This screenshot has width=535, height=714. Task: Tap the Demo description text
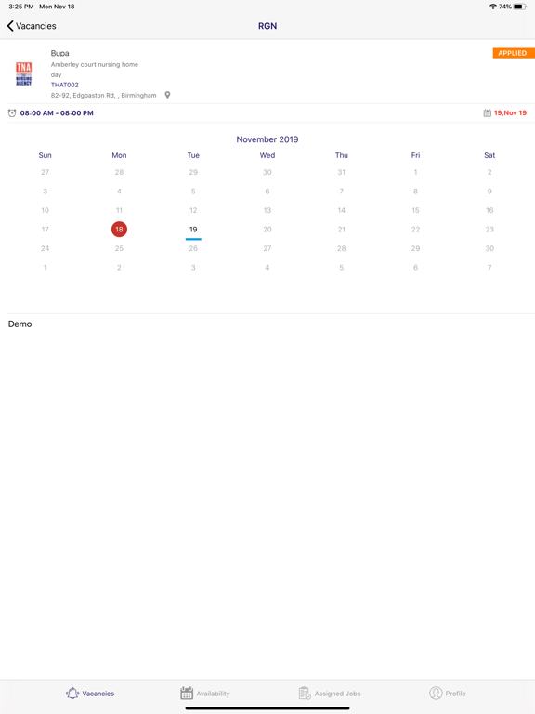point(20,324)
